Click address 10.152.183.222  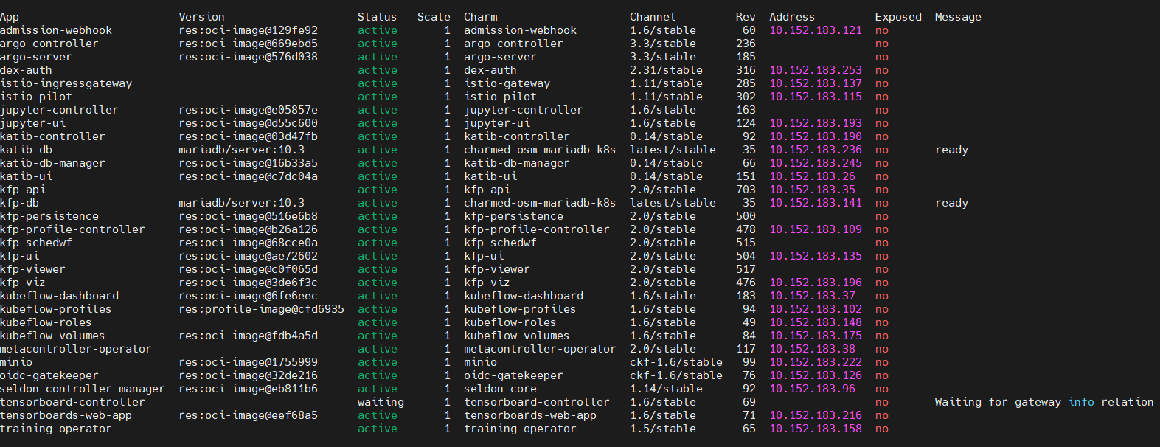click(x=816, y=362)
